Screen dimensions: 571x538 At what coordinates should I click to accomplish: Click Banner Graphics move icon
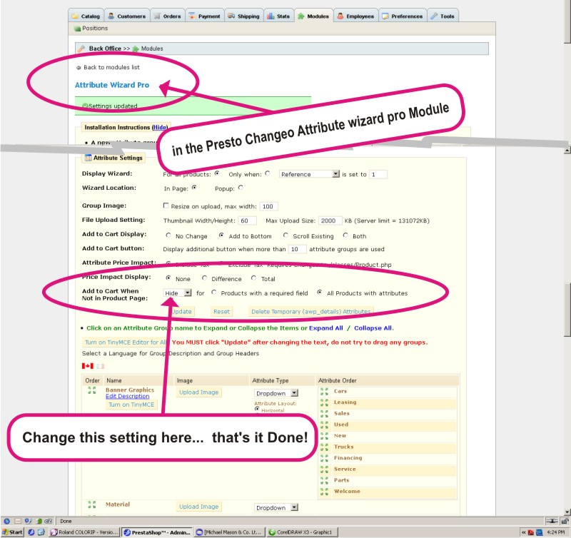(92, 390)
